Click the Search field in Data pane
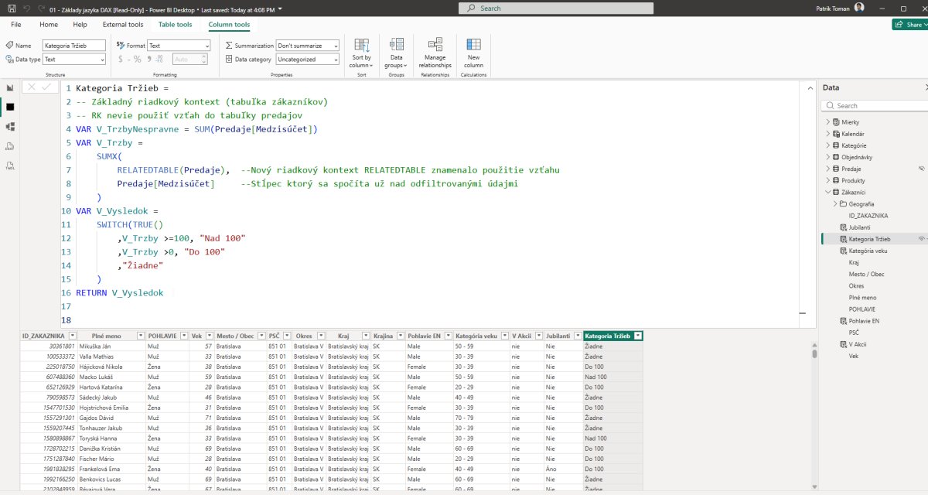 (x=870, y=105)
